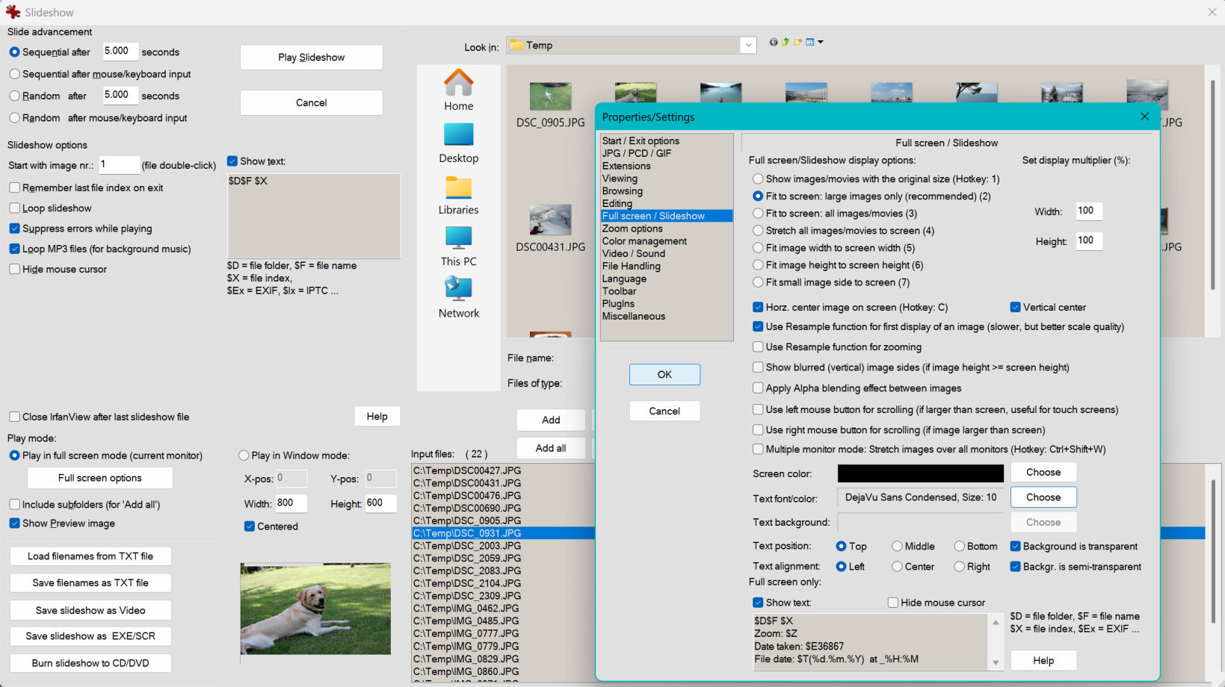Click the create new folder icon

(797, 43)
